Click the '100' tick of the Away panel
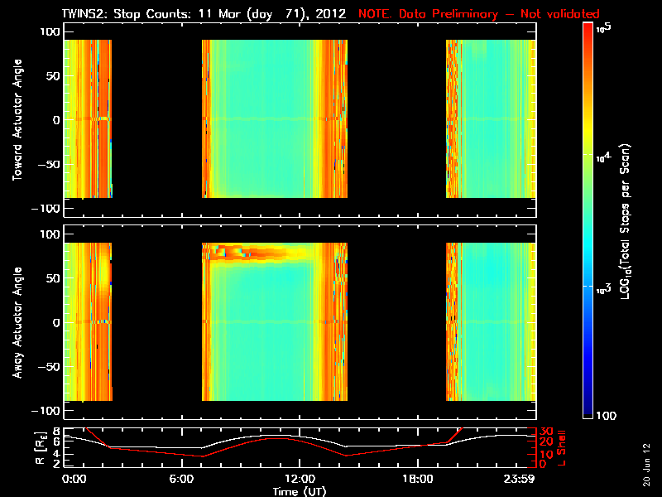 tap(50, 234)
